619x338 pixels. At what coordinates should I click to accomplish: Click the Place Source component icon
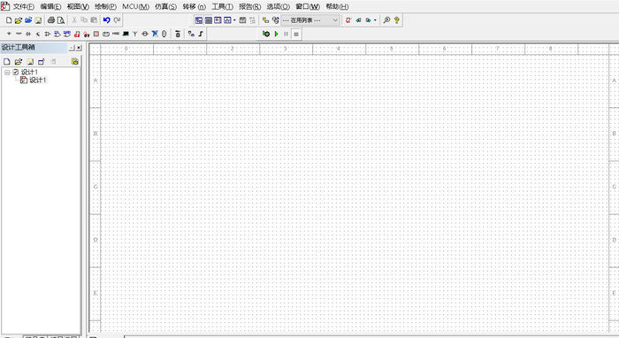9,34
